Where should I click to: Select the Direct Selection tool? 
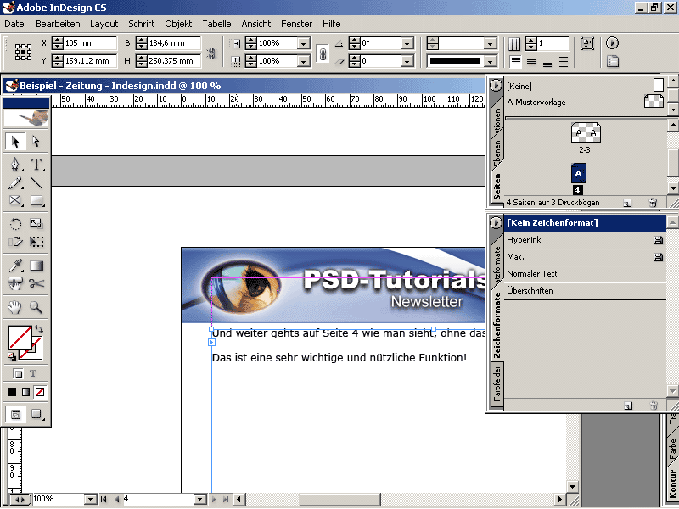36,142
